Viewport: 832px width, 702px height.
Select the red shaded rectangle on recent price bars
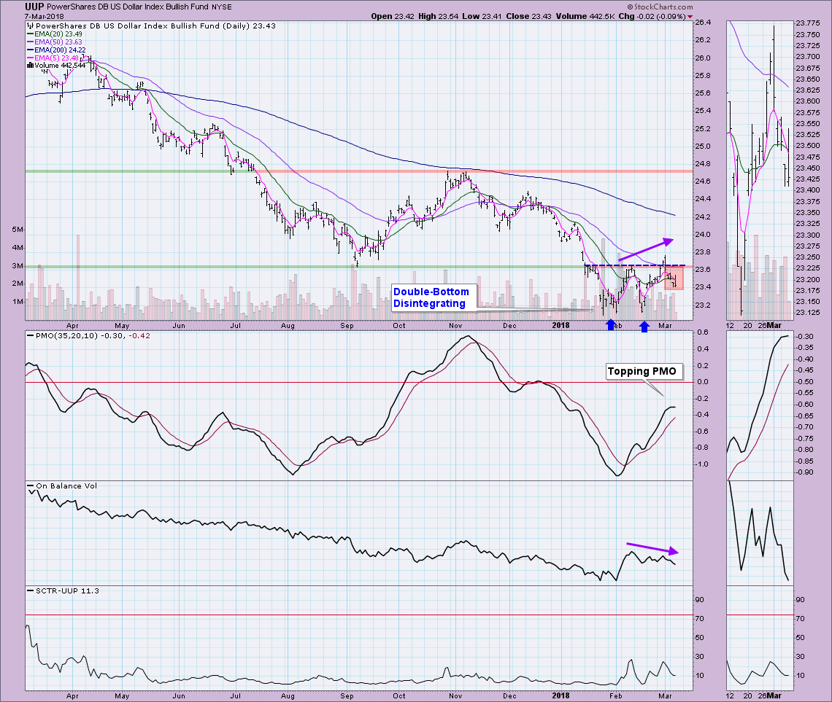pos(673,278)
